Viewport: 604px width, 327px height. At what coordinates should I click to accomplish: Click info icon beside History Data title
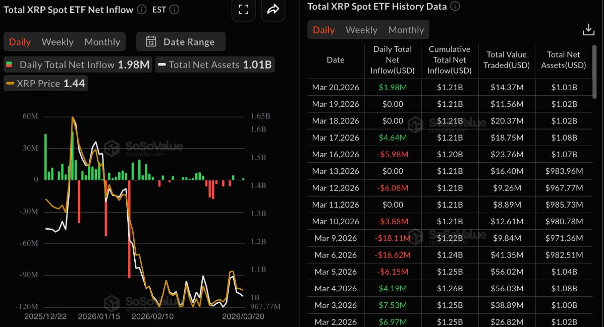(455, 7)
